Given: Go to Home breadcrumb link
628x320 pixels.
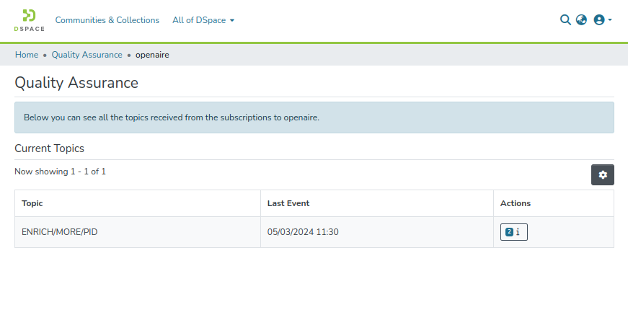Looking at the screenshot, I should (x=27, y=55).
